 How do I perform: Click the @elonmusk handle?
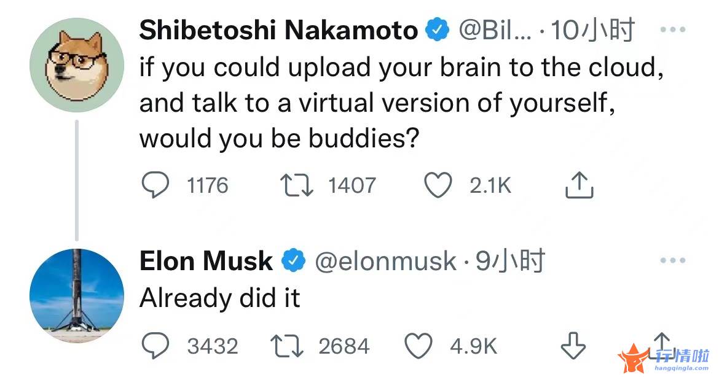pyautogui.click(x=385, y=262)
